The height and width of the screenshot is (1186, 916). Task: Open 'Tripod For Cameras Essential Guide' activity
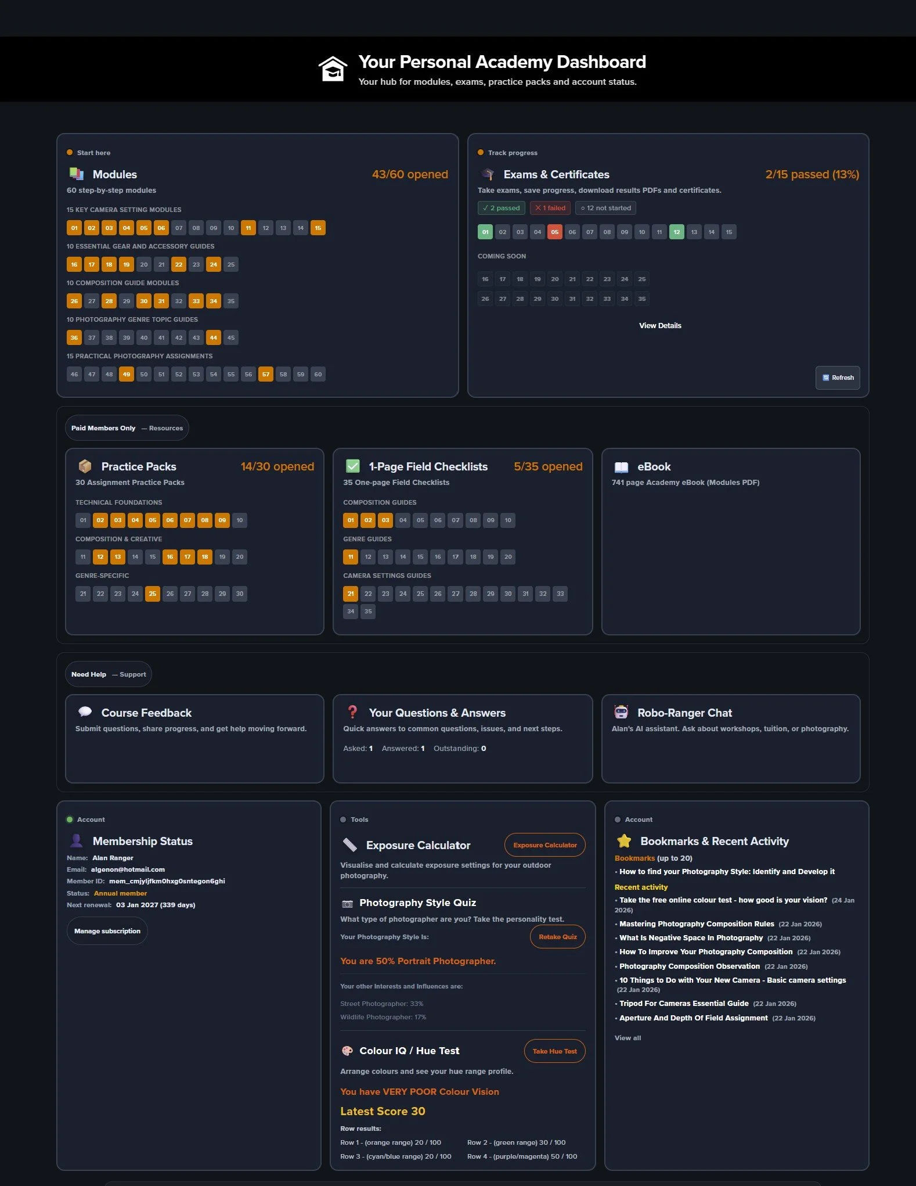tap(684, 1004)
